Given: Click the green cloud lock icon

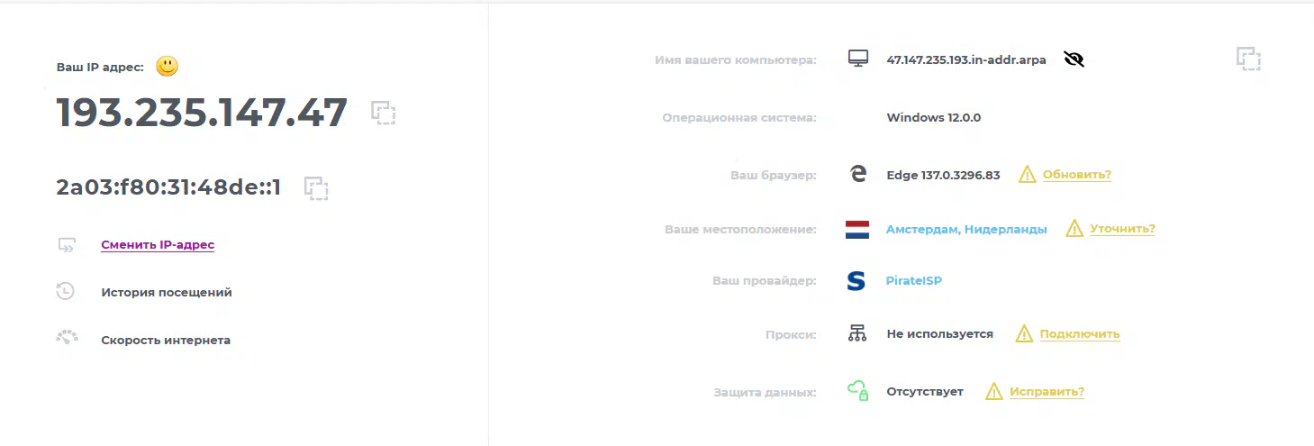Looking at the screenshot, I should coord(857,391).
